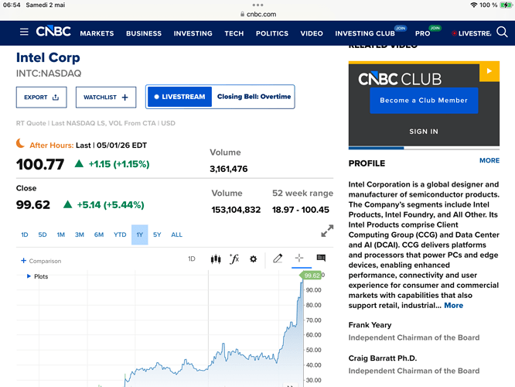Click the Craig Barratt Ph.D. name
Screen dimensions: 515x387
pos(382,358)
